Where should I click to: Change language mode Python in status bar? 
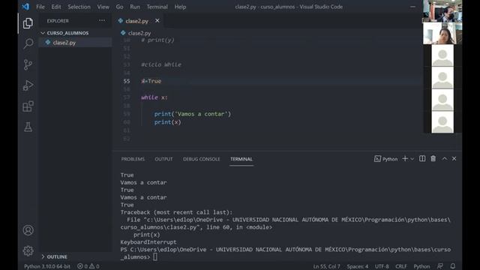point(421,266)
